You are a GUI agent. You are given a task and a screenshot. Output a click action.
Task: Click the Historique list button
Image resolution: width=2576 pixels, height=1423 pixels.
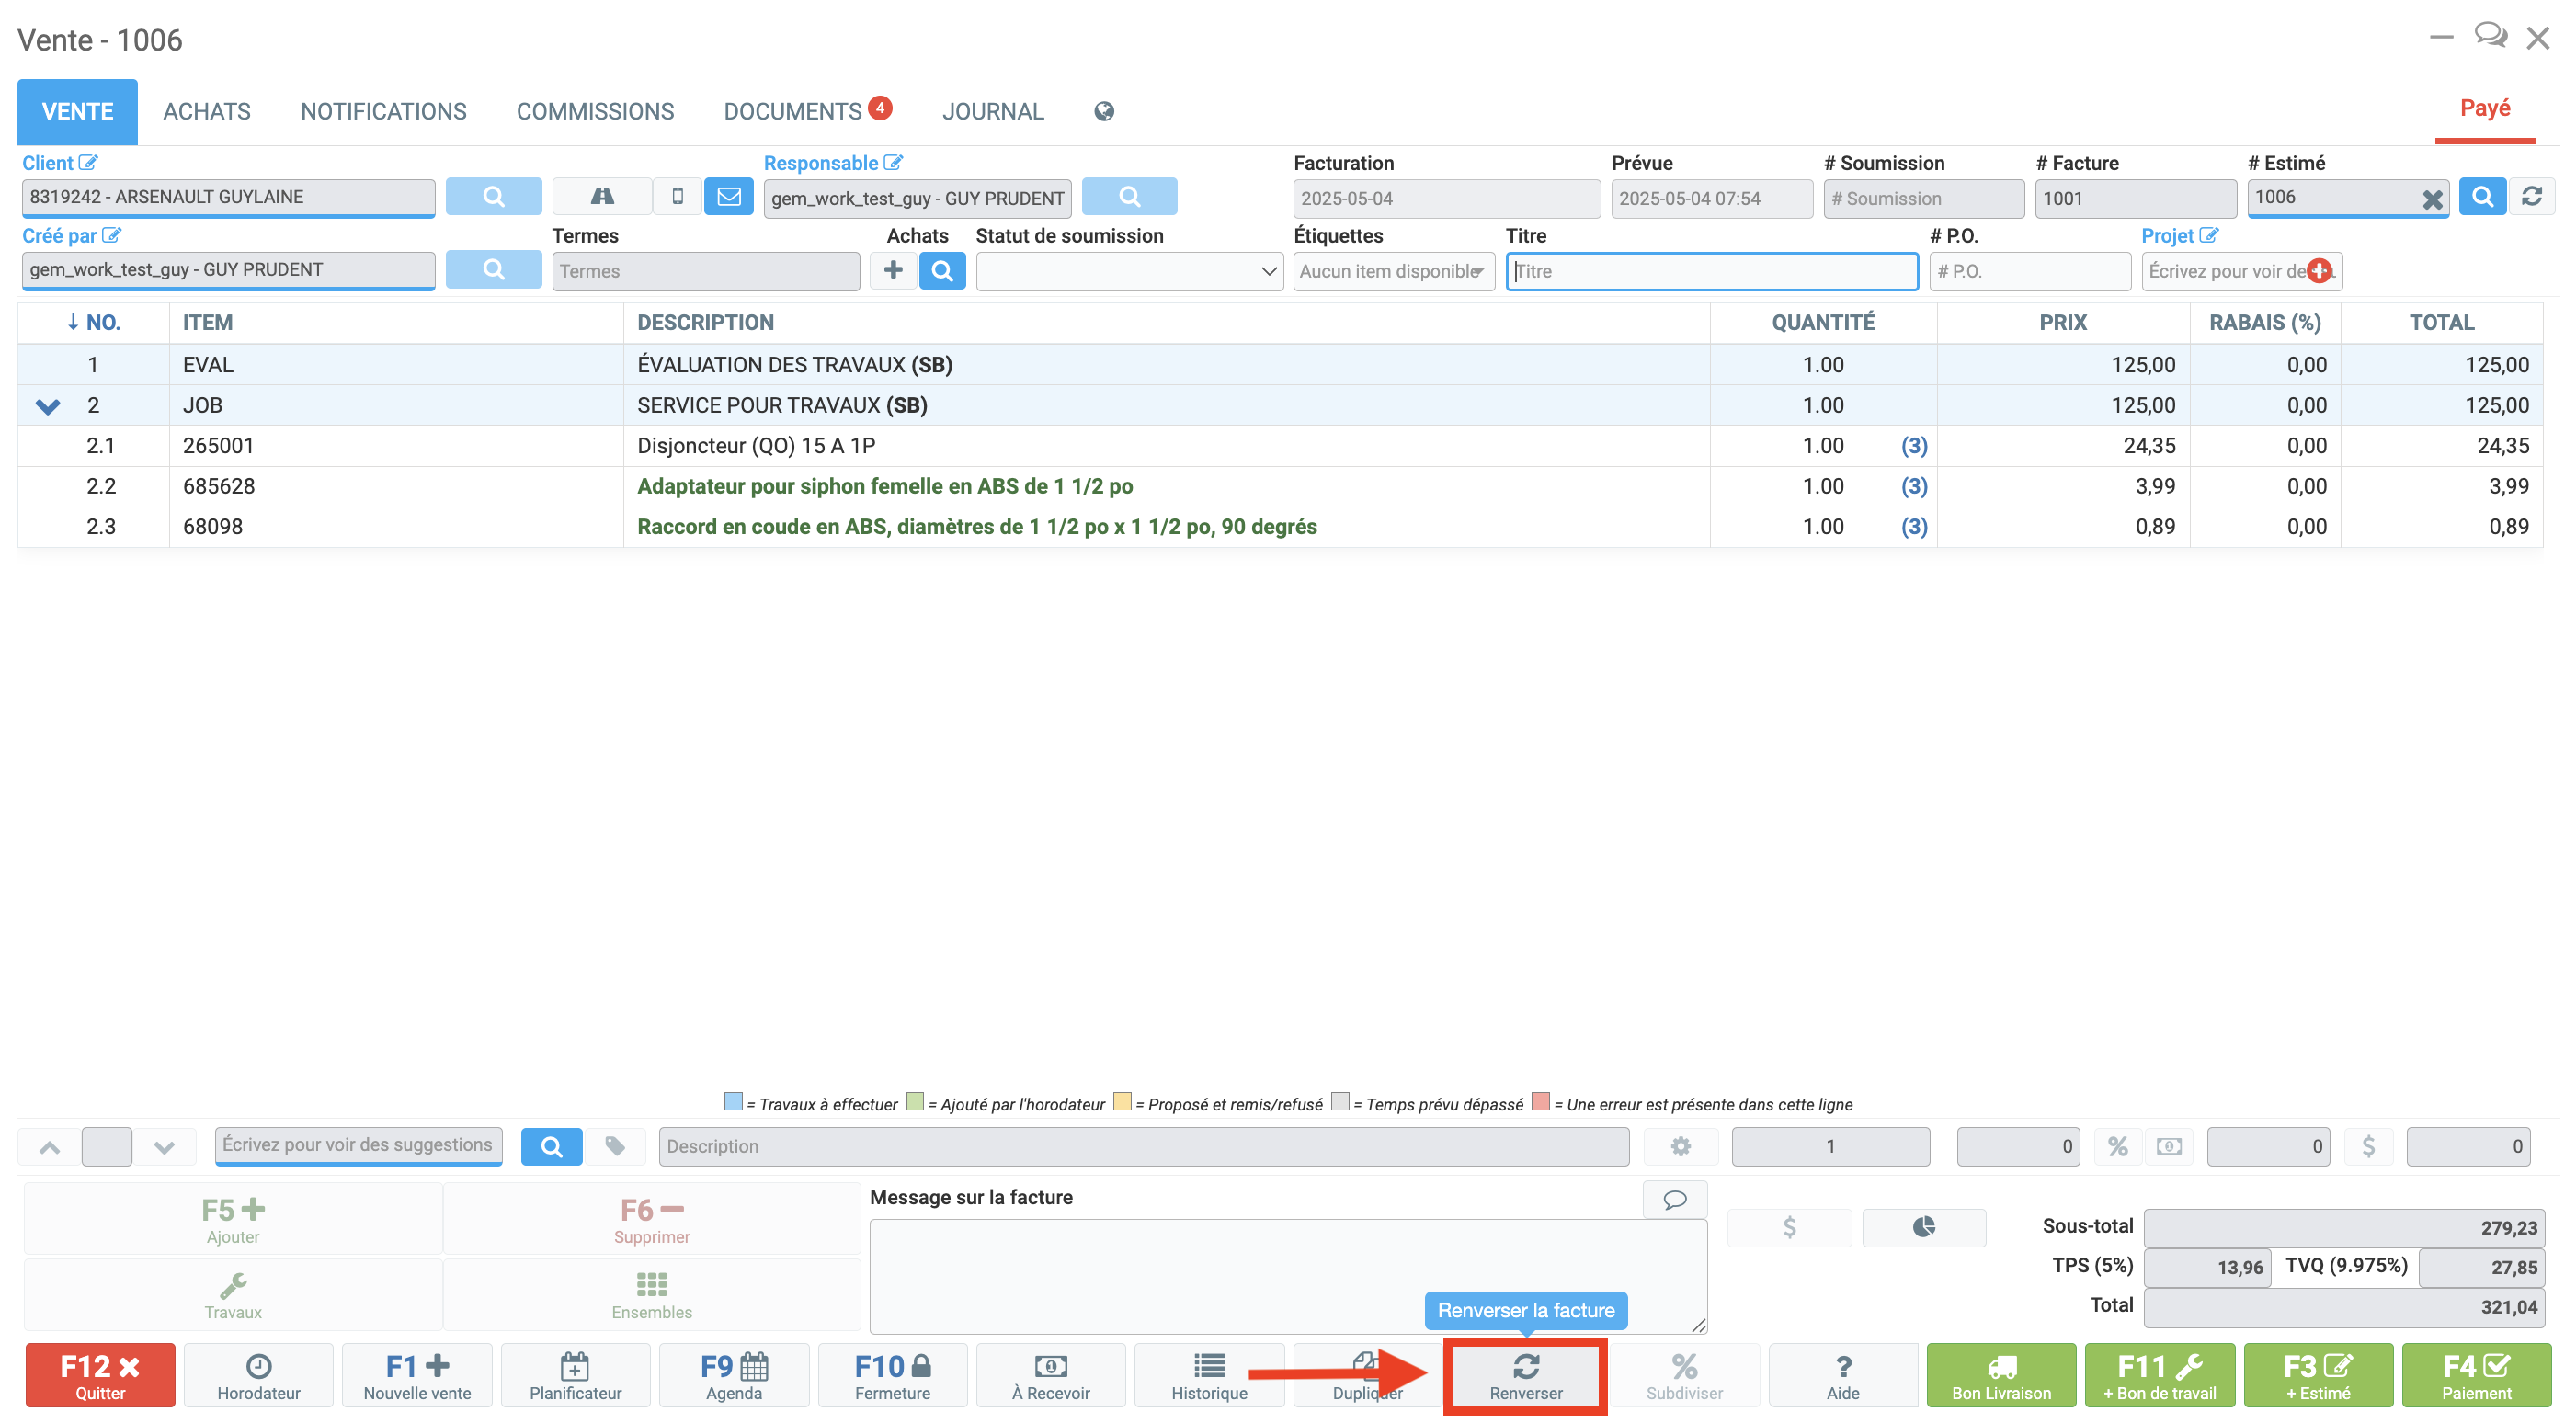pyautogui.click(x=1208, y=1376)
